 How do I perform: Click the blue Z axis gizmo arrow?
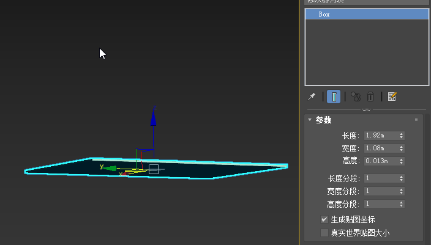tap(154, 119)
